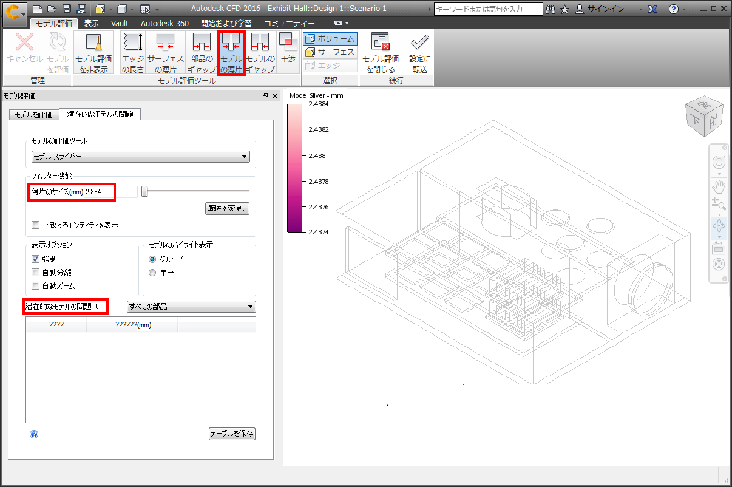Click the help question mark icon in title bar
Image resolution: width=732 pixels, height=487 pixels.
[x=673, y=9]
